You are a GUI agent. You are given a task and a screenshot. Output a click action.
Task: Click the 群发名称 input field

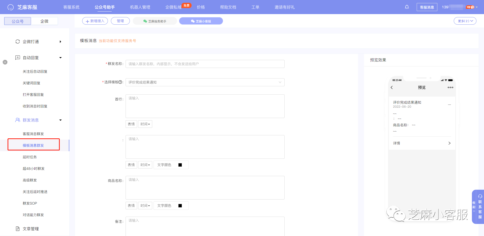[x=205, y=64]
